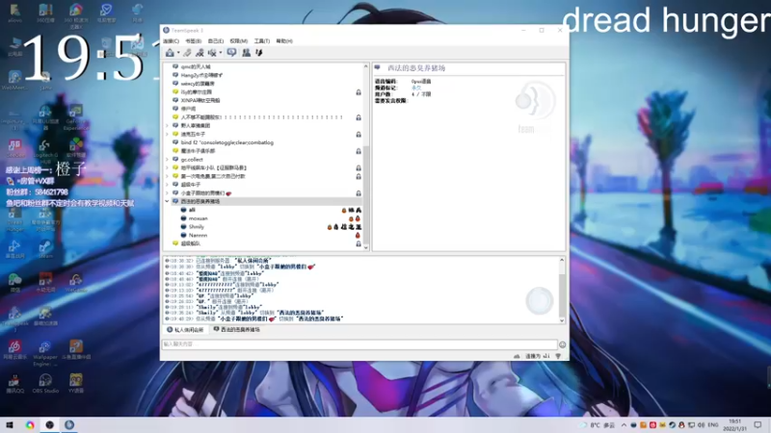Select the channel starting with "qmc"

point(196,66)
